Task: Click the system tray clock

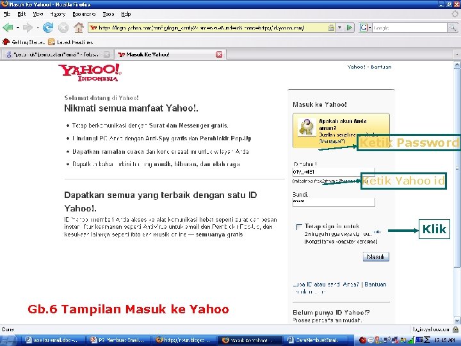Action: (x=444, y=340)
